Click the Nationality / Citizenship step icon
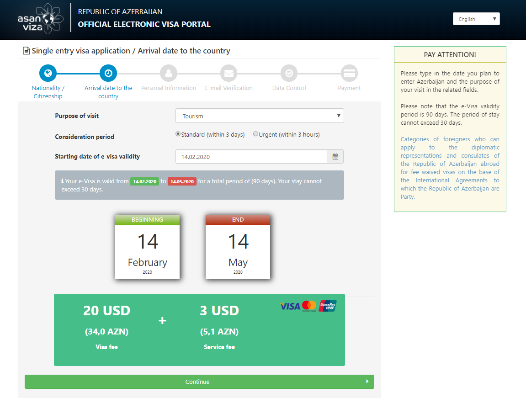The height and width of the screenshot is (398, 526). click(x=48, y=73)
